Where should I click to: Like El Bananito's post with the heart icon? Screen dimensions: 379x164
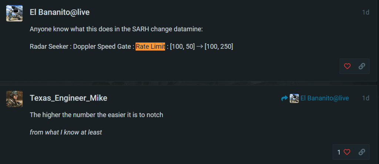(x=347, y=66)
